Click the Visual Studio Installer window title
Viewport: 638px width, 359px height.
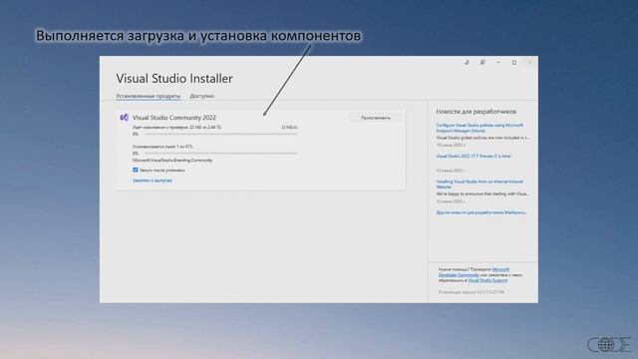pos(174,78)
